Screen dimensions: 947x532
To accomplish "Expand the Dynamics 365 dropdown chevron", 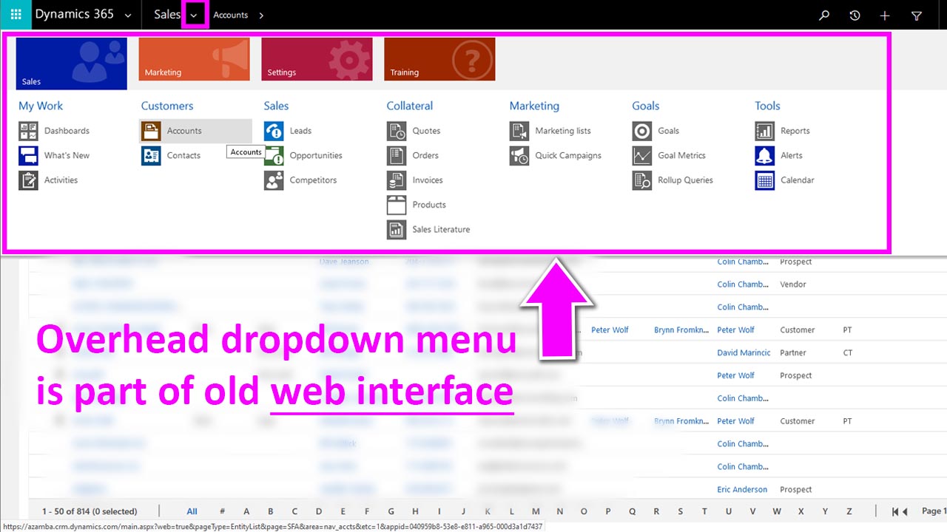I will (x=128, y=16).
